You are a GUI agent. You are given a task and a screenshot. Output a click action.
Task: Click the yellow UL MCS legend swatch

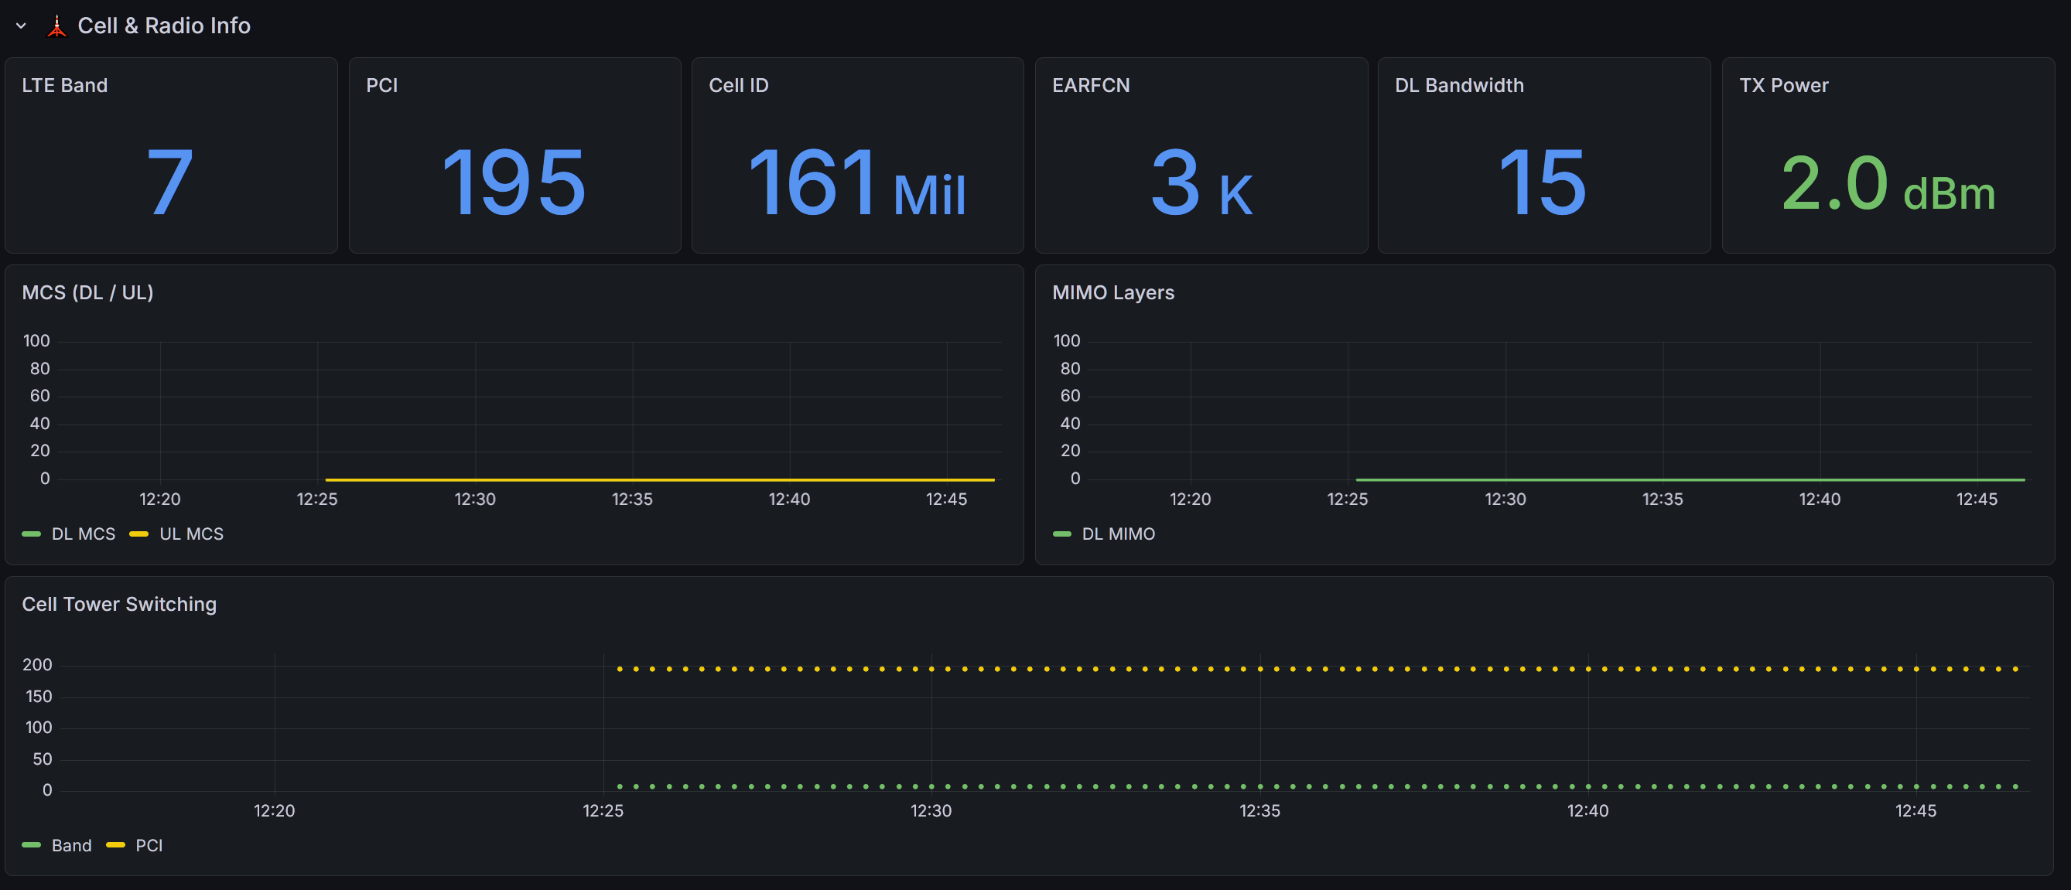pyautogui.click(x=139, y=534)
